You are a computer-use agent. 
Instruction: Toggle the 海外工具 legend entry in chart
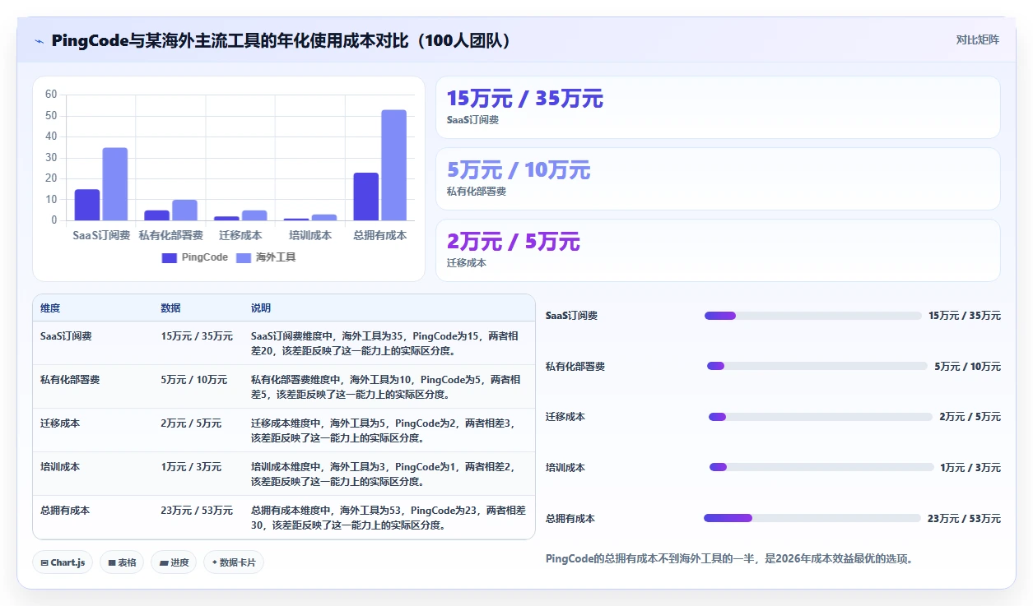pyautogui.click(x=266, y=257)
